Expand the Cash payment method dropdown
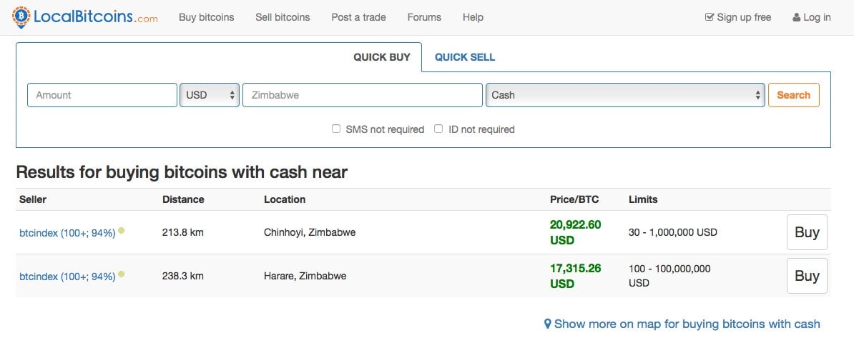The width and height of the screenshot is (854, 348). [625, 95]
